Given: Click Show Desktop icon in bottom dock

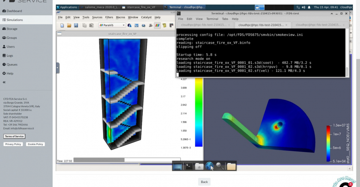Looking at the screenshot, I should [178, 166].
